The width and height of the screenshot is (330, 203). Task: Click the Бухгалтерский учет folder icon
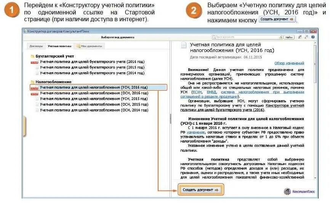coord(32,56)
